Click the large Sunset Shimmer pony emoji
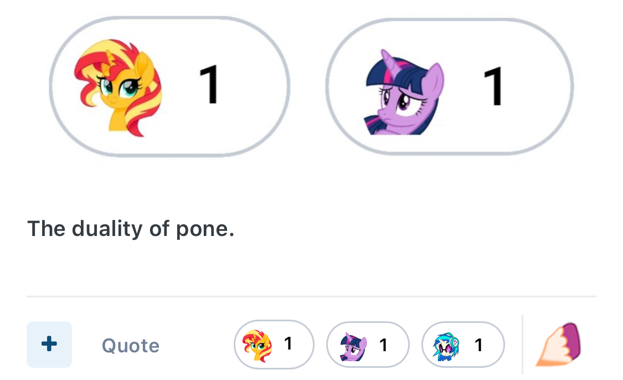The width and height of the screenshot is (623, 380). [x=117, y=88]
